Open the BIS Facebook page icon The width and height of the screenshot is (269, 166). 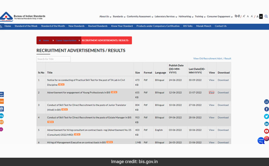tap(267, 109)
